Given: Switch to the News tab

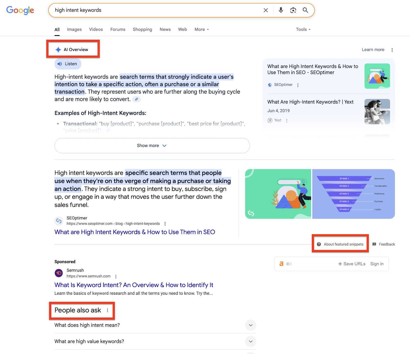Looking at the screenshot, I should pyautogui.click(x=165, y=29).
